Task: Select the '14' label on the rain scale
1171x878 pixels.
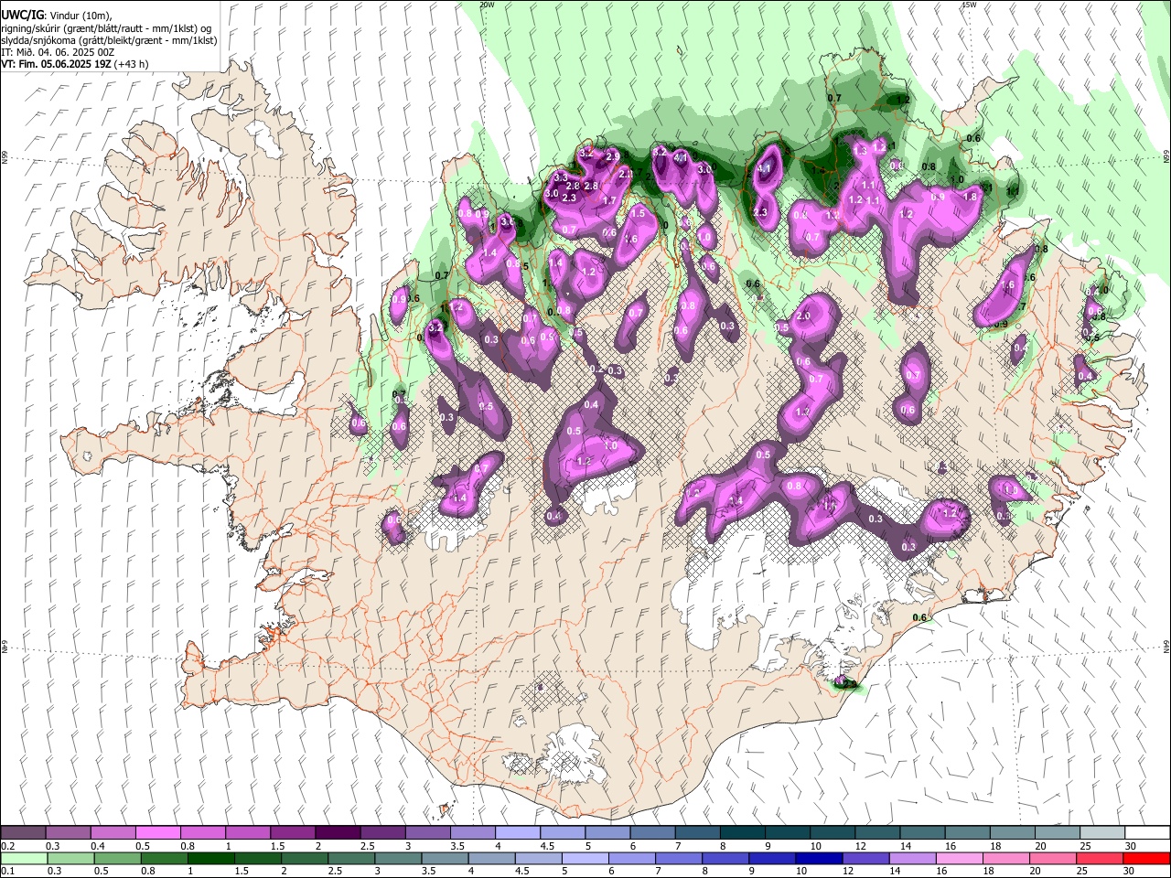Action: point(894,871)
